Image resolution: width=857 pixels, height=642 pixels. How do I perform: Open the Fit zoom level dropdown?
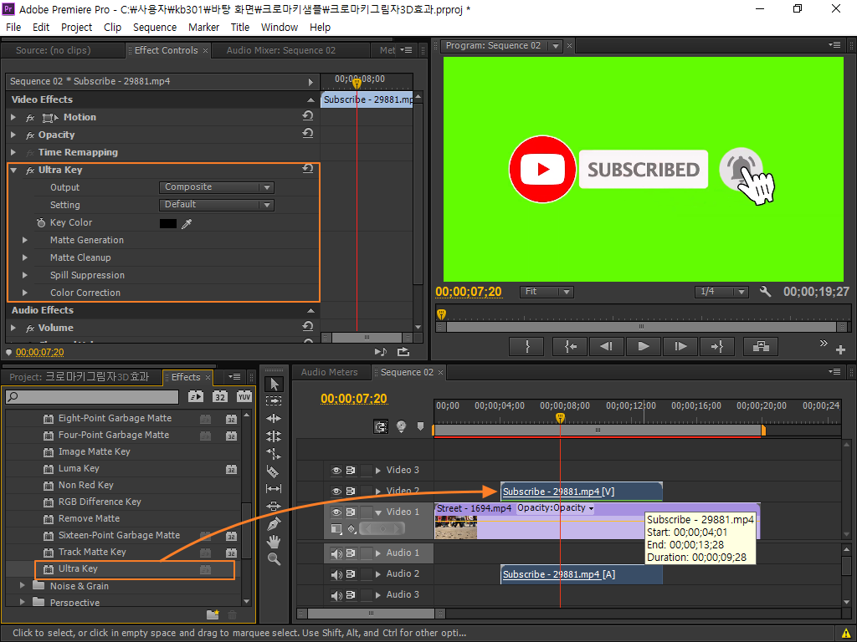(x=547, y=292)
